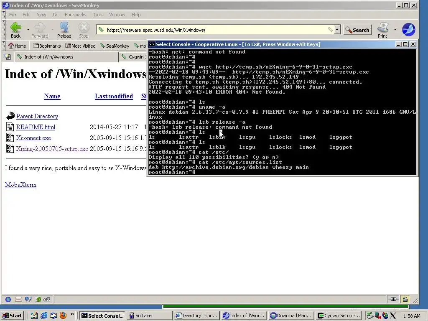The image size is (428, 321).
Task: Click the taskbar clock showing 1:58 AM
Action: coord(412,316)
